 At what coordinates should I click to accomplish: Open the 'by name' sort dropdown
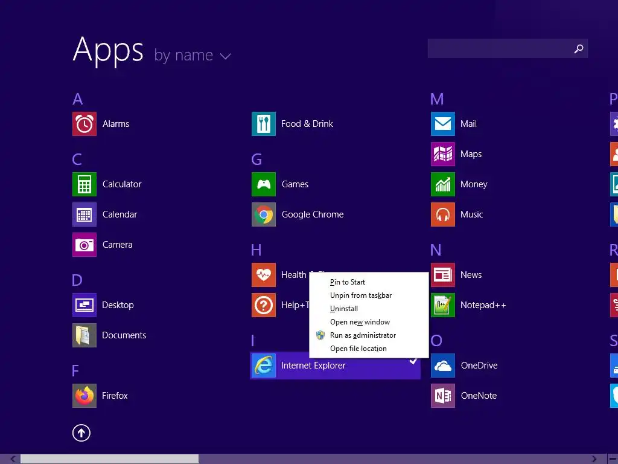coord(192,56)
